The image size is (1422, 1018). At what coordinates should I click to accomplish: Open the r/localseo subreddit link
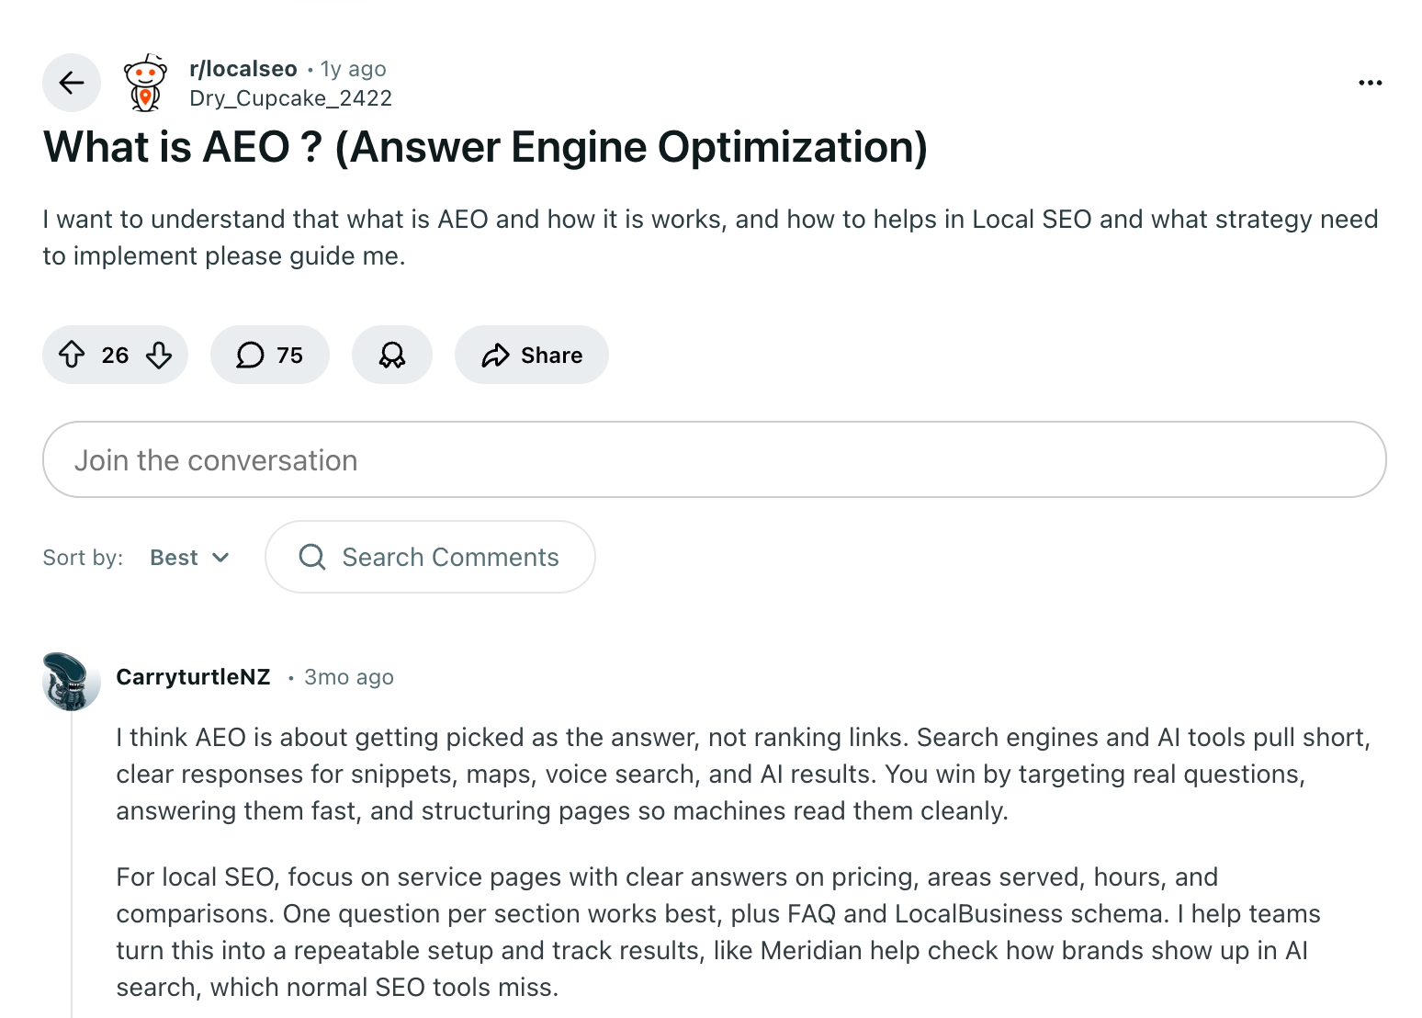(243, 69)
